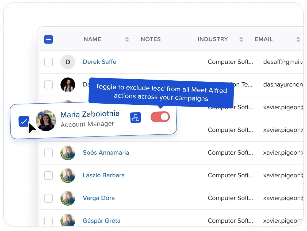Click the dashayurchen email cell
Screen dimensions: 307x231
tap(283, 84)
